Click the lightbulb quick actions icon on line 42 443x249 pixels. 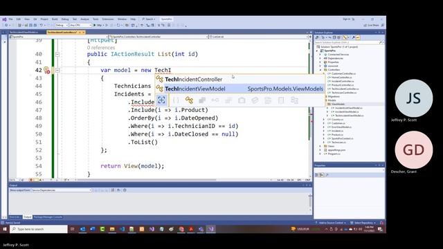tap(46, 70)
